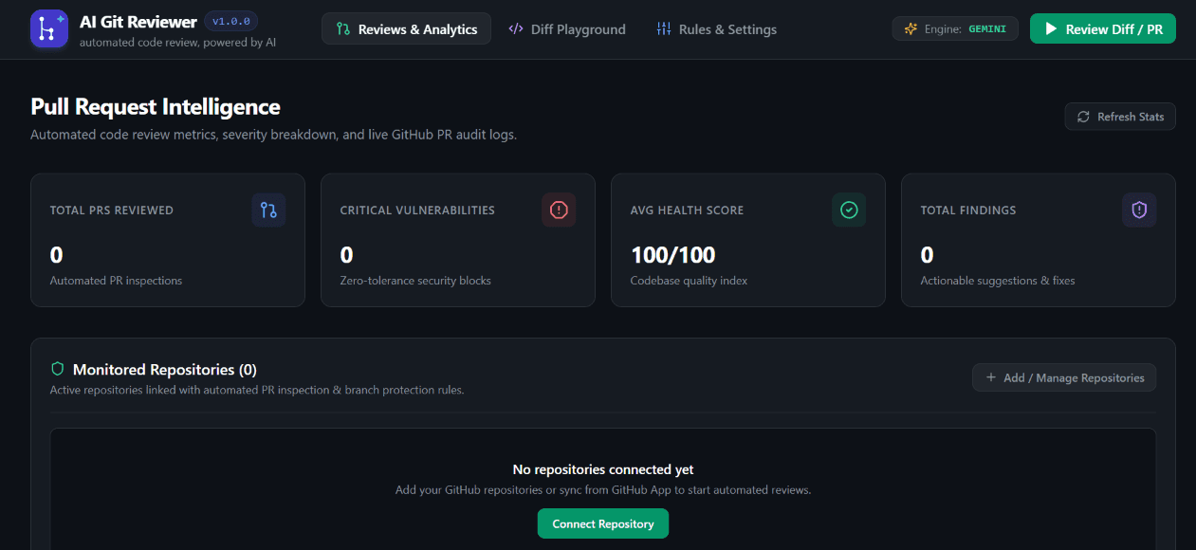The height and width of the screenshot is (550, 1196).
Task: Click the 'Automated PR inspections' caption
Action: [116, 281]
